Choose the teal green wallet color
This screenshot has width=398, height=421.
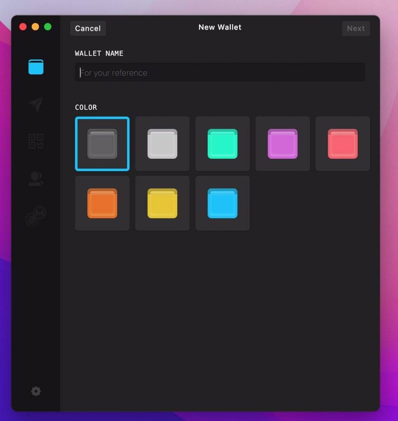pos(222,143)
